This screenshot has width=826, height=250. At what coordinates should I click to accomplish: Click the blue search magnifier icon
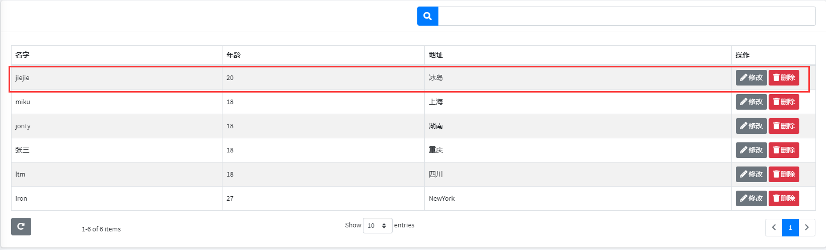pyautogui.click(x=427, y=16)
